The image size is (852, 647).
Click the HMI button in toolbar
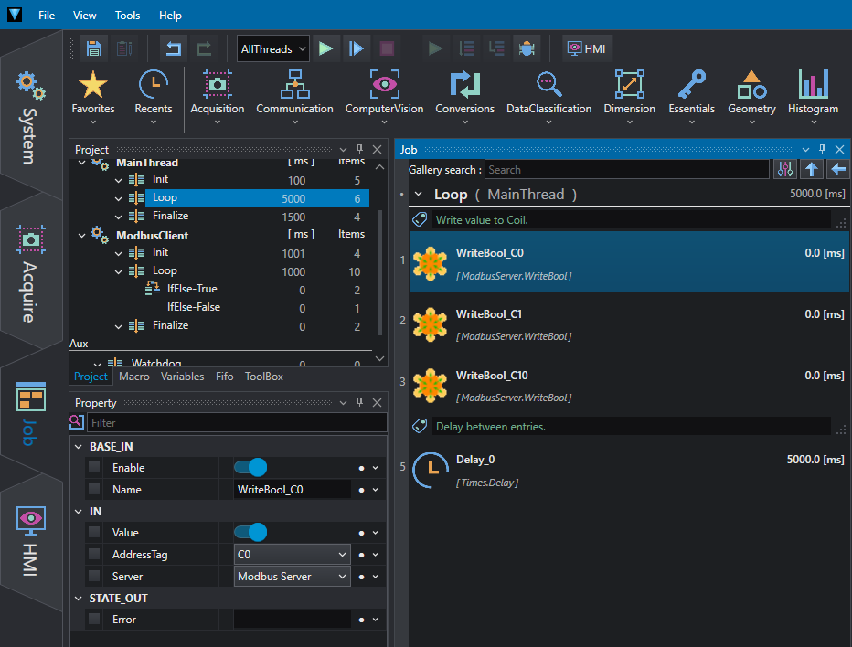587,49
